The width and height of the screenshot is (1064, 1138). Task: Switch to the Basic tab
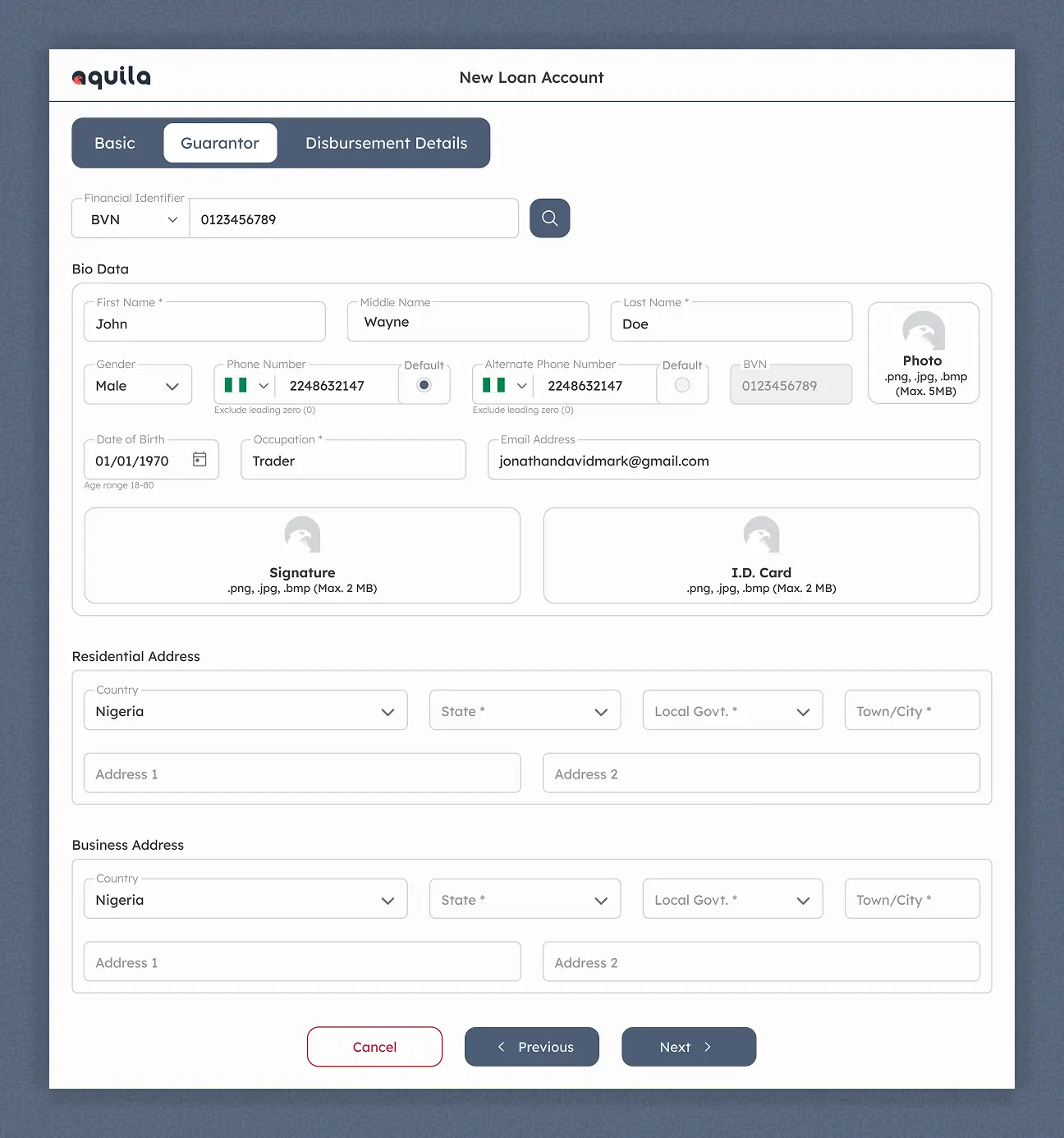115,143
